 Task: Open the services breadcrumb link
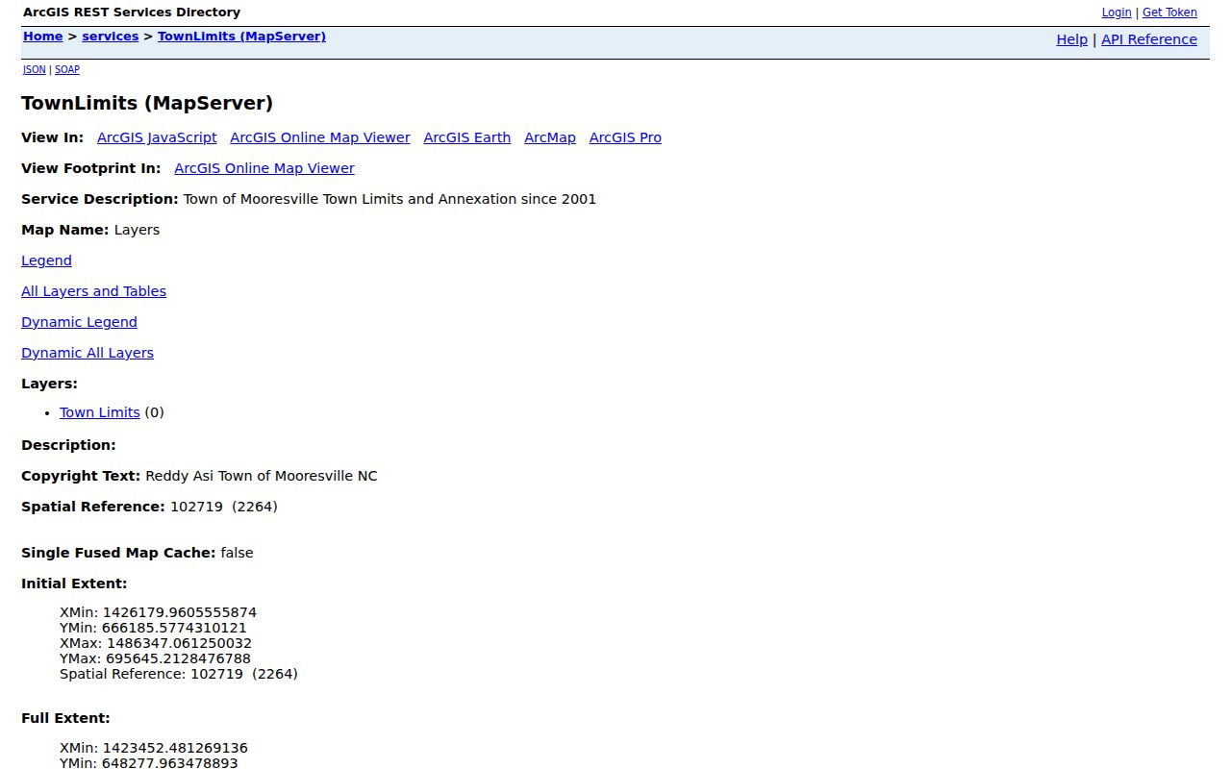pyautogui.click(x=111, y=37)
